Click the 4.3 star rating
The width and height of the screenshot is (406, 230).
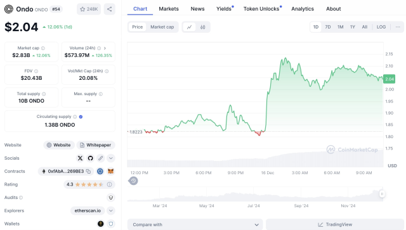[85, 184]
